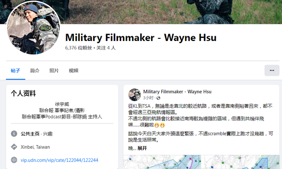Open the 照片 tab
The width and height of the screenshot is (282, 169).
coord(54,71)
